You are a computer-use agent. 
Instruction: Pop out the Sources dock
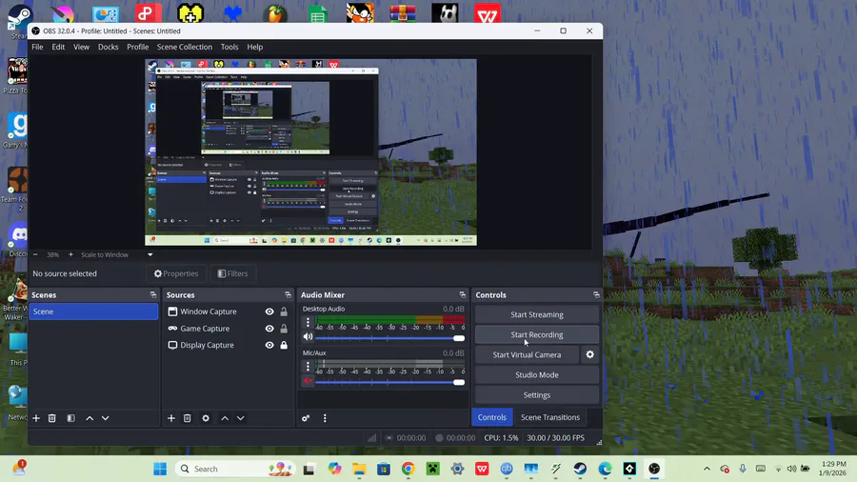coord(288,294)
